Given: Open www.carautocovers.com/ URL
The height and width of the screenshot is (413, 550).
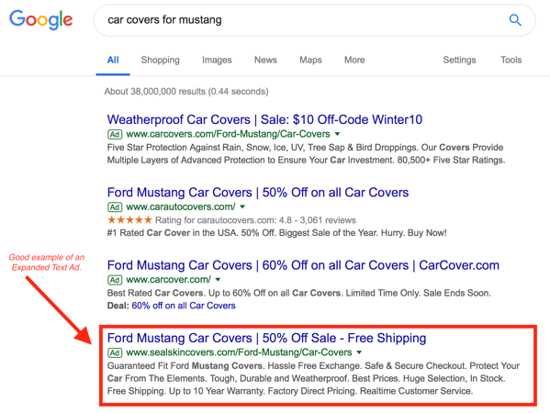Looking at the screenshot, I should (x=181, y=206).
